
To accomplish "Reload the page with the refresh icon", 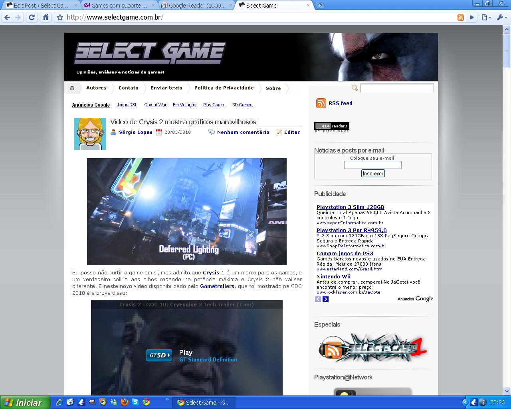I will click(32, 17).
